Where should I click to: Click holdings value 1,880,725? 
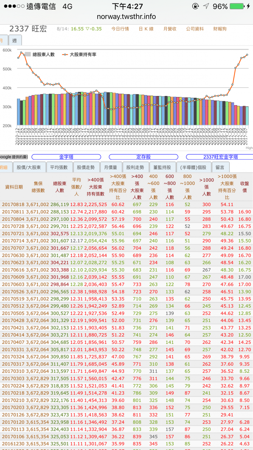click(96, 335)
